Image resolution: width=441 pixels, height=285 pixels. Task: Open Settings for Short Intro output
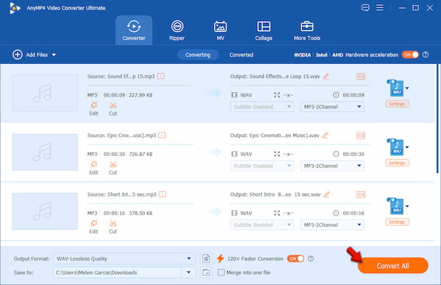point(397,222)
